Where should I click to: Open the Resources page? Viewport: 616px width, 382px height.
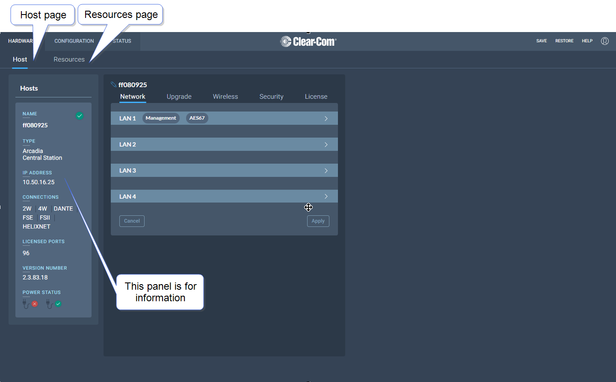point(69,59)
